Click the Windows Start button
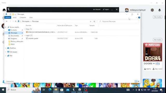This screenshot has width=166, height=93. pyautogui.click(x=3, y=90)
